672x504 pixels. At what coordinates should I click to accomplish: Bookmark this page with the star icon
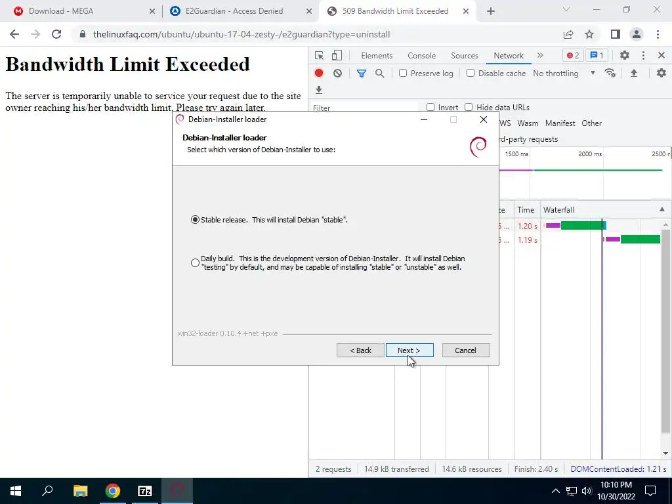click(x=590, y=34)
